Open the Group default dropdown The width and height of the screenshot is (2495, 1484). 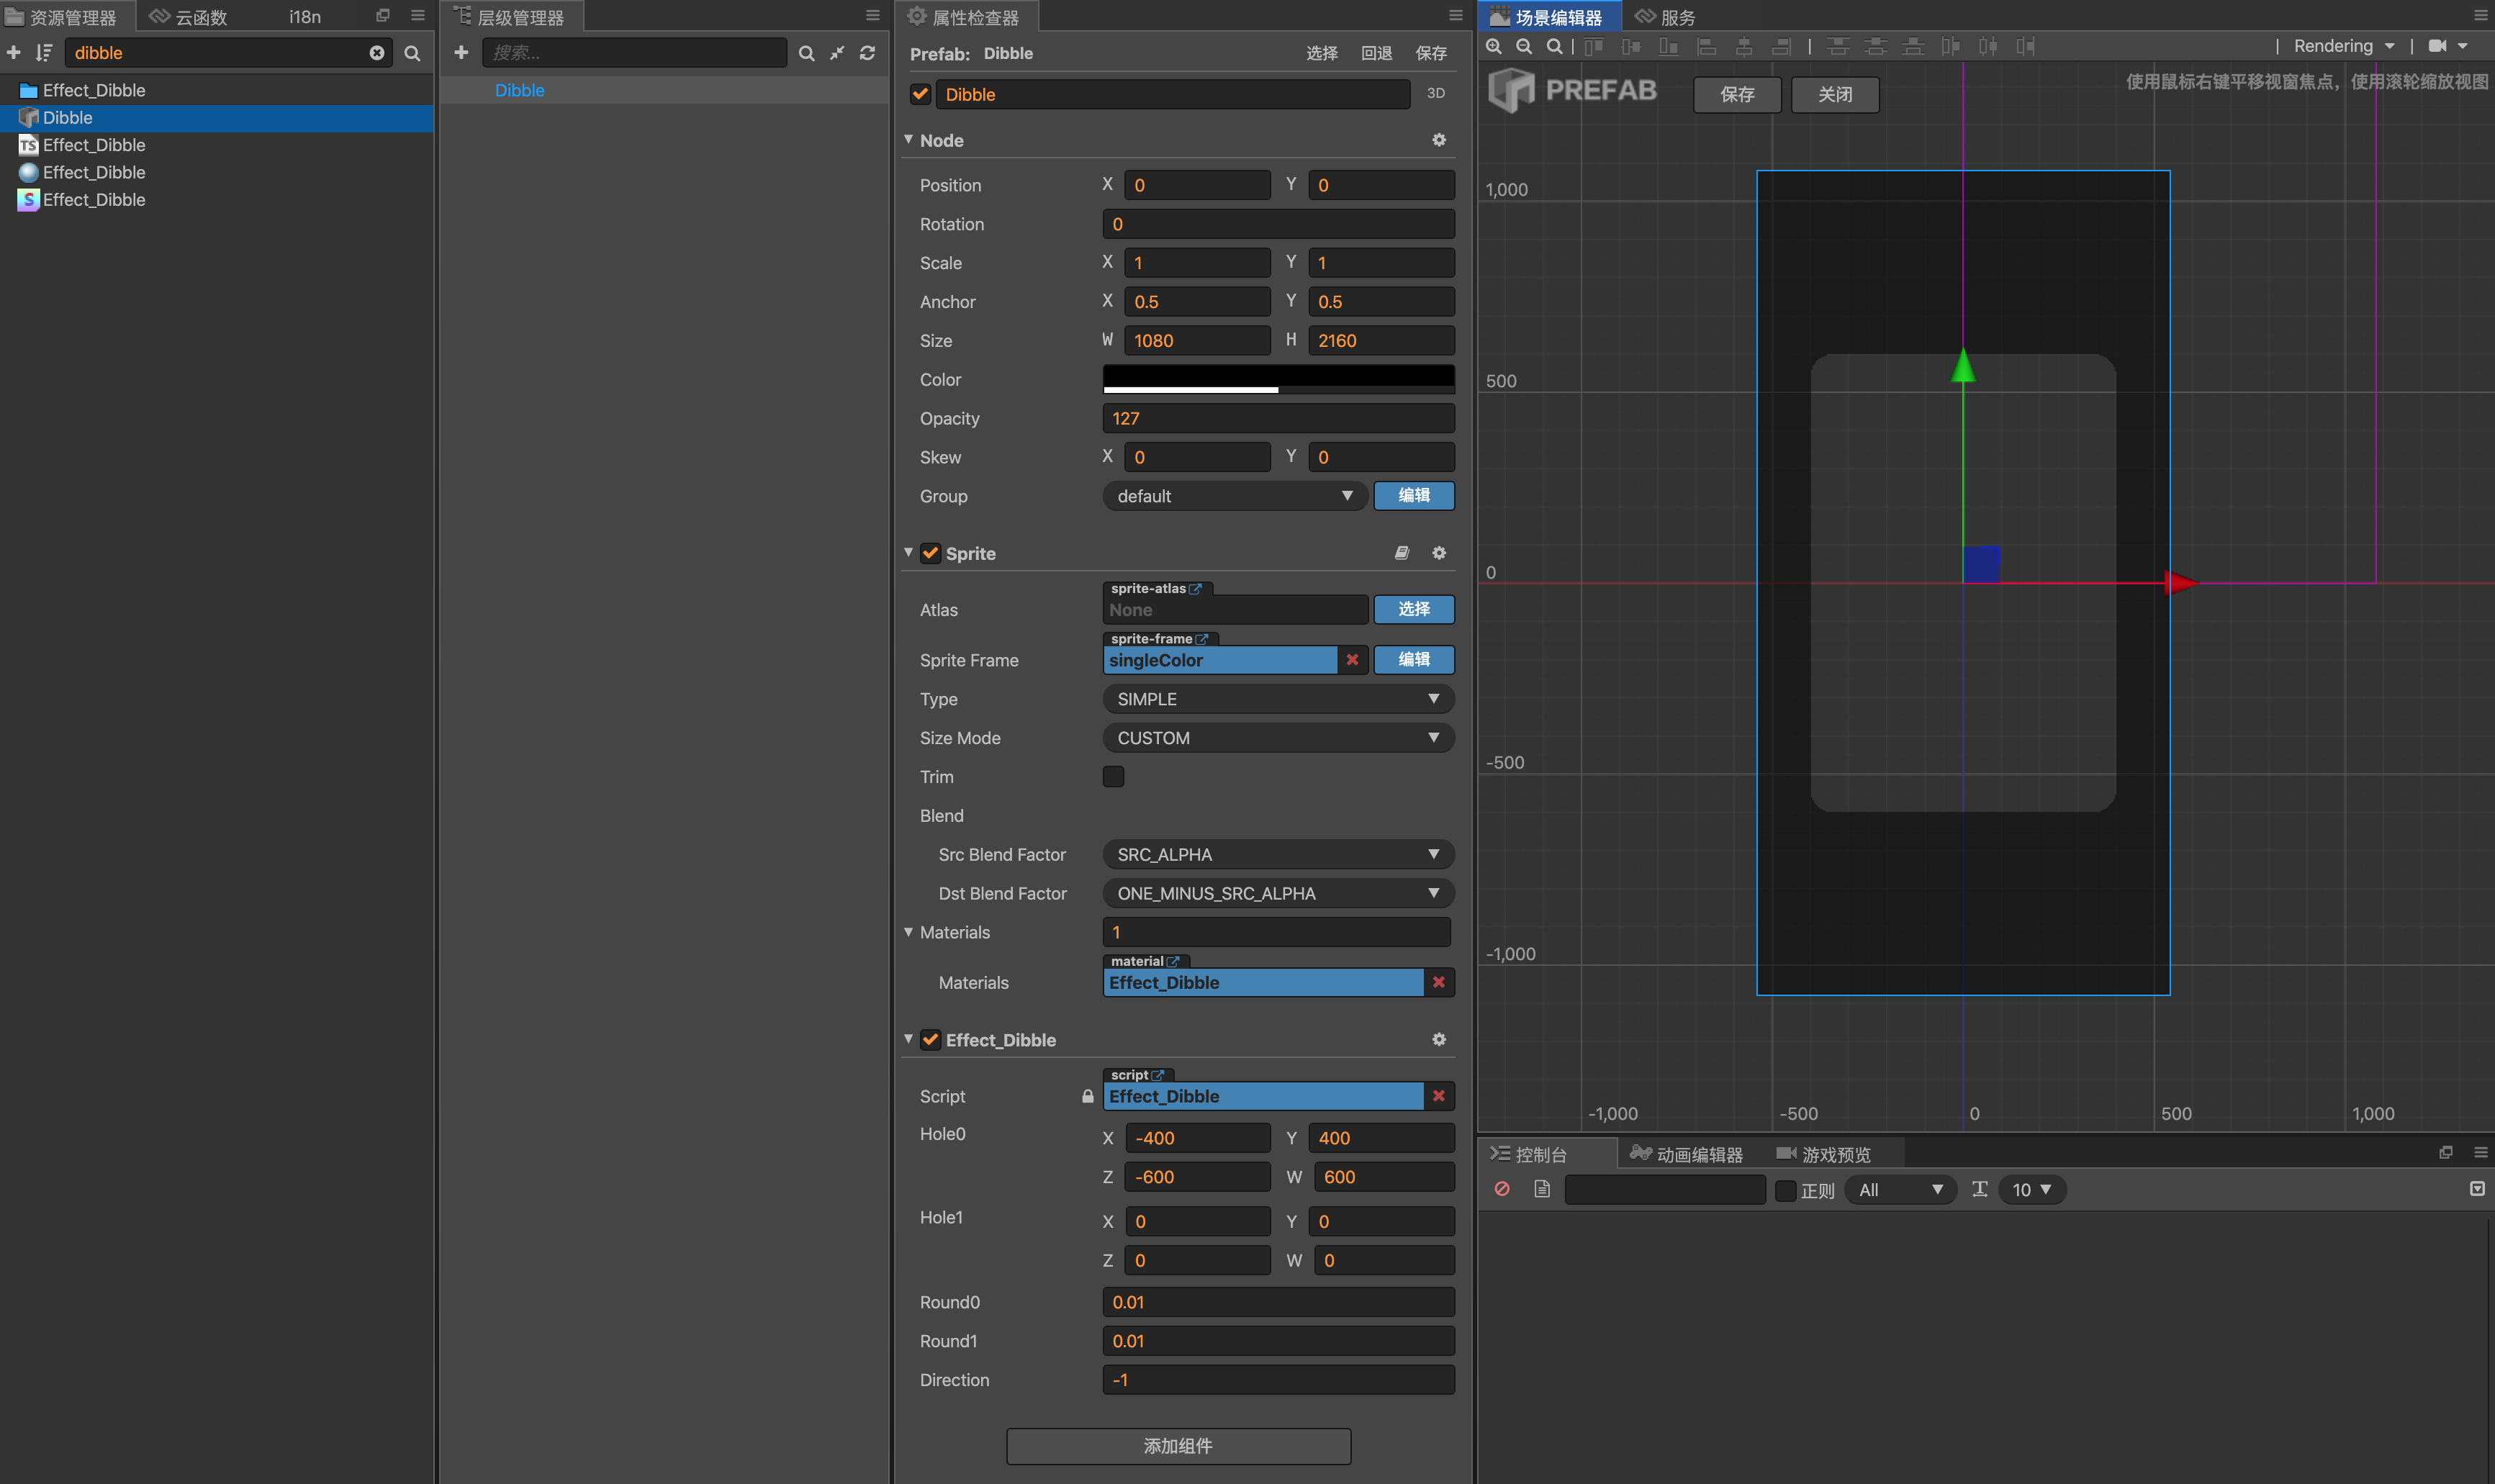[x=1235, y=496]
